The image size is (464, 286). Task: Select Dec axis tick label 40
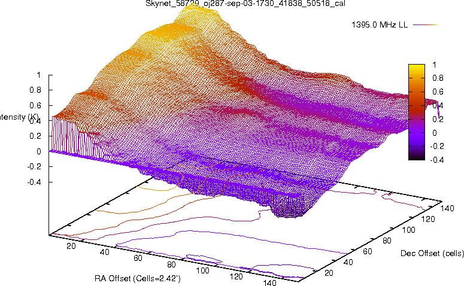348,262
